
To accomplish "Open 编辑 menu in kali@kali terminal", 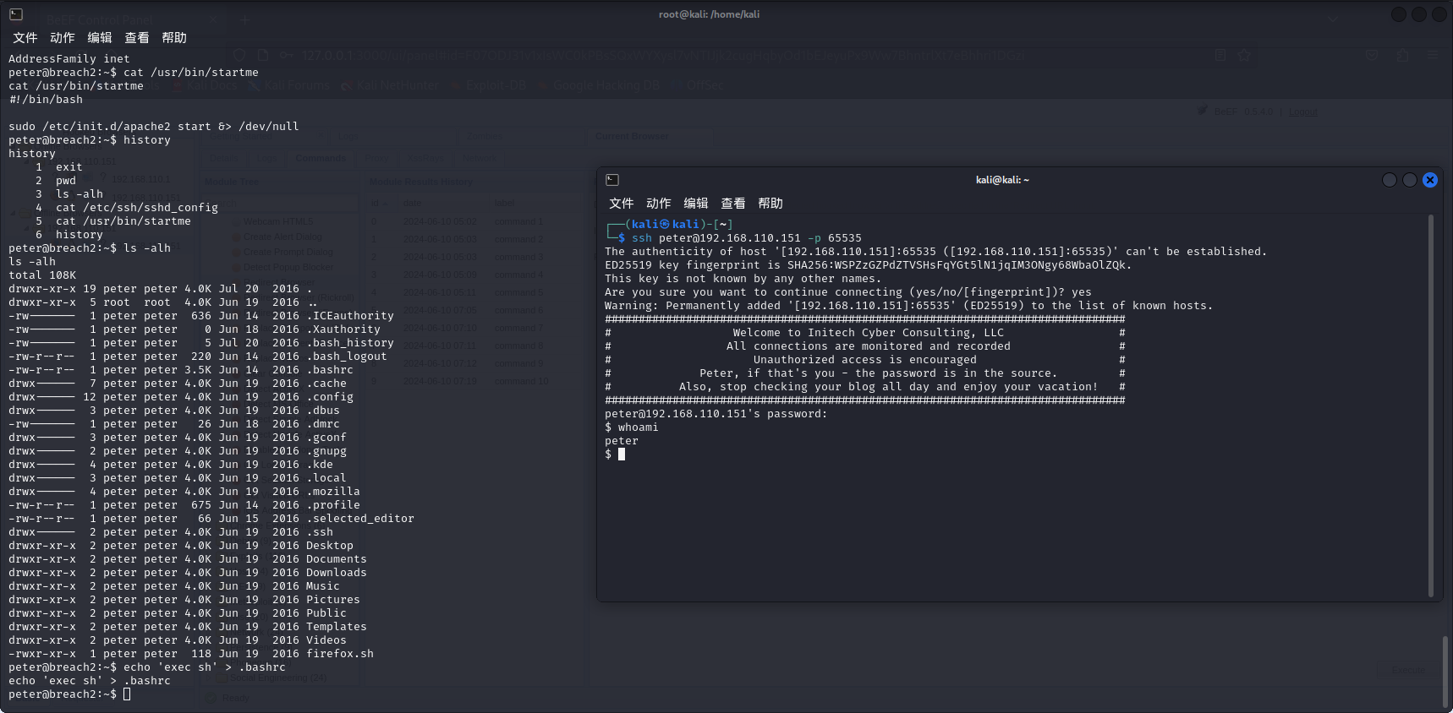I will 696,204.
